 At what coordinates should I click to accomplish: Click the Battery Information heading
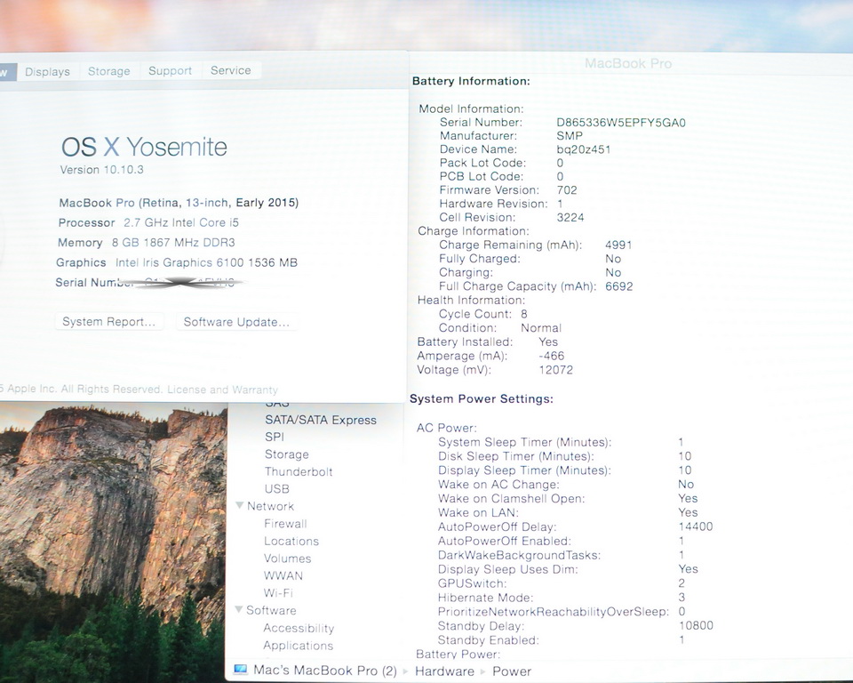pos(471,81)
